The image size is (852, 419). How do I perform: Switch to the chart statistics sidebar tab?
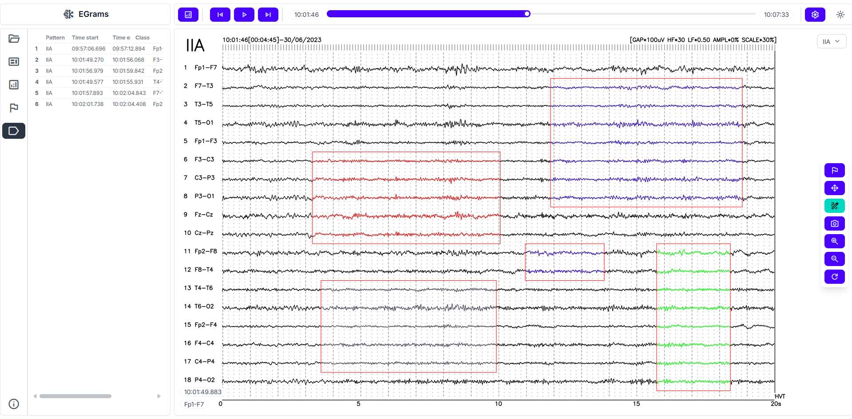point(14,85)
